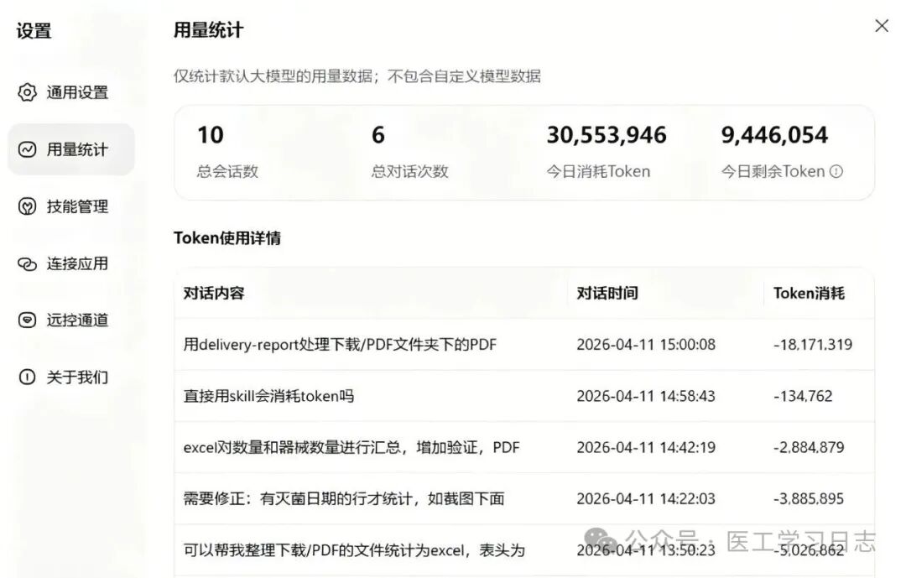Screen dimensions: 906x578
Task: Close the 用量统计 settings dialog
Action: coord(881,25)
